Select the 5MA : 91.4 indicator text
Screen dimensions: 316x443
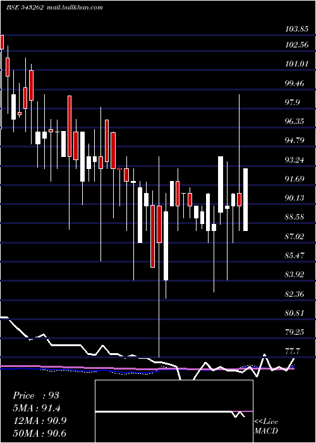[37, 408]
